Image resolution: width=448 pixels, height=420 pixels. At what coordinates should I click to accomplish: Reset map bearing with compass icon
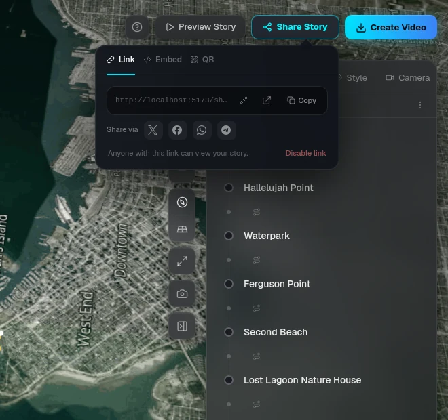pyautogui.click(x=183, y=203)
